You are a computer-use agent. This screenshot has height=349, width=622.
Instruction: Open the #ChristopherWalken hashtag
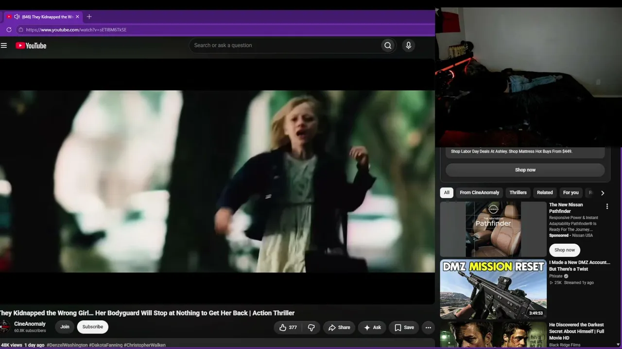click(145, 345)
